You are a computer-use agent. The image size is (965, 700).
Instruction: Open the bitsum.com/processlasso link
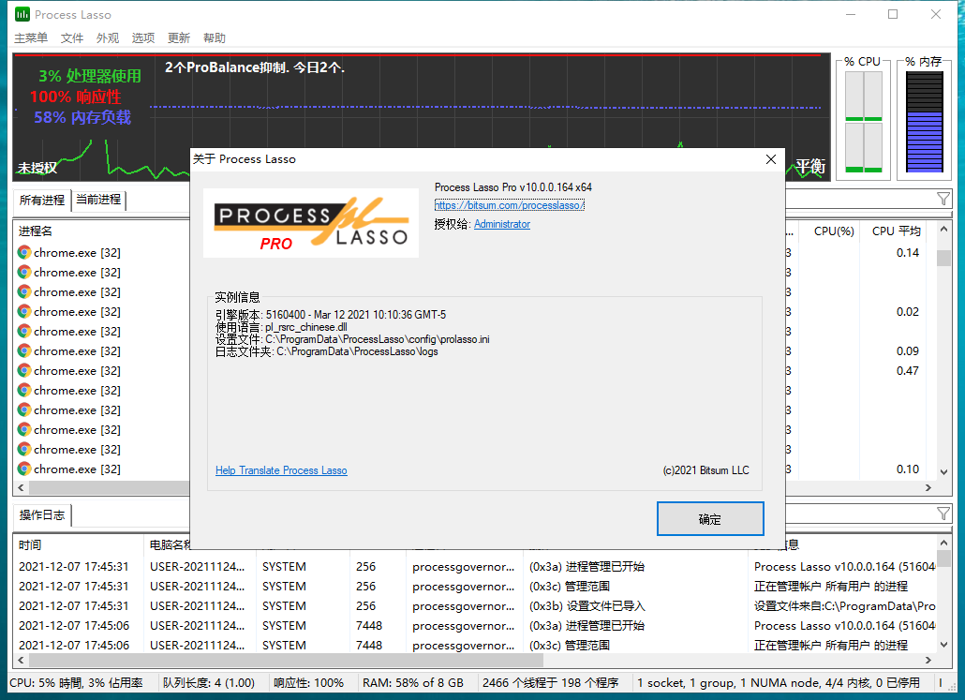pos(509,204)
